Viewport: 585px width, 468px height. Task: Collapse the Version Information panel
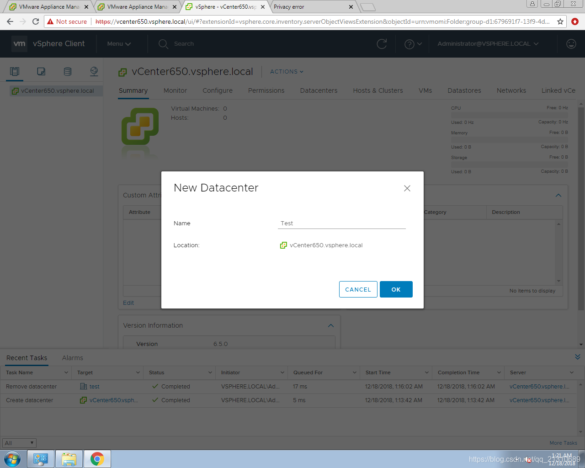pyautogui.click(x=331, y=325)
